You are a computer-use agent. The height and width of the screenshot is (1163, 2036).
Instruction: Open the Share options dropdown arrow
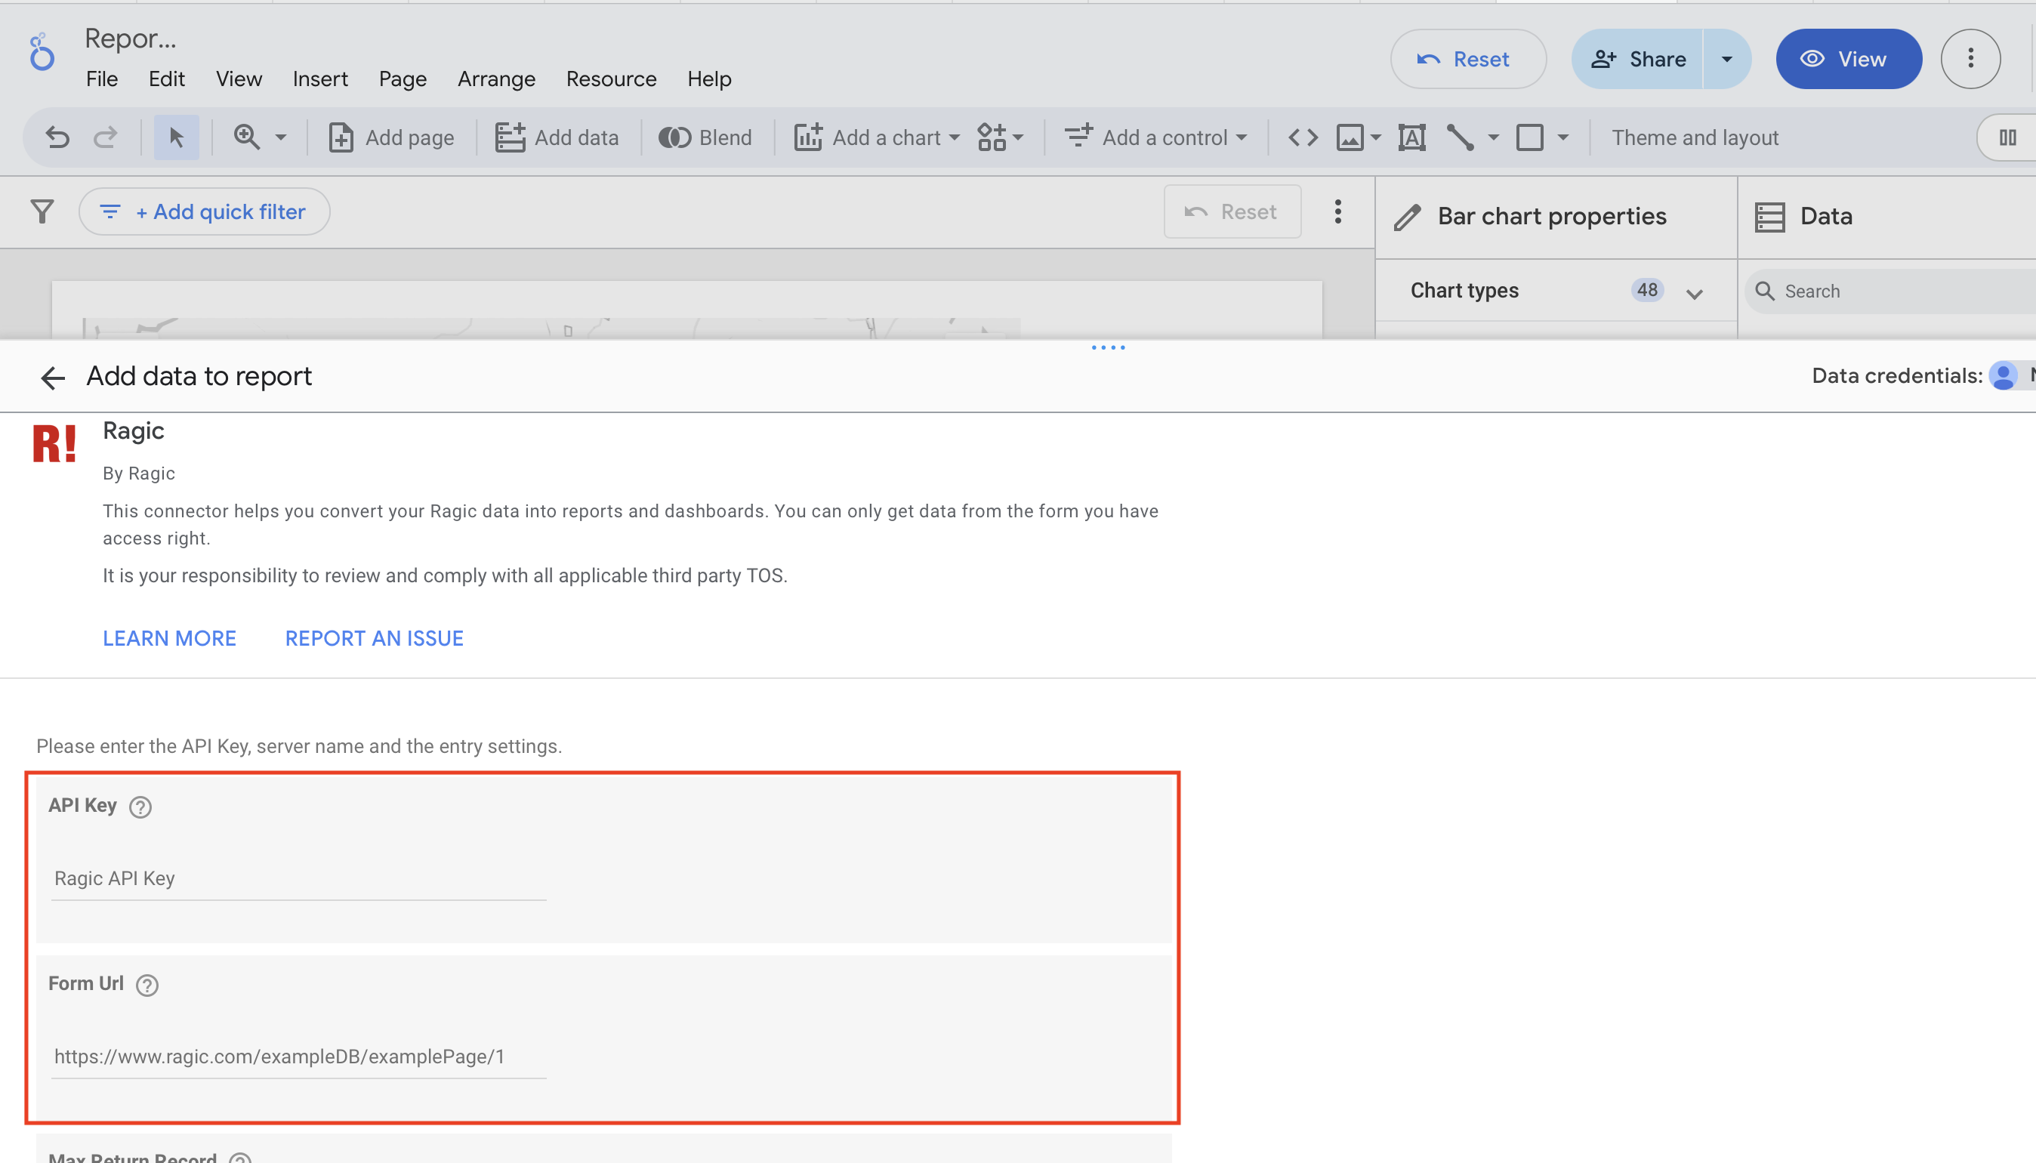coord(1727,59)
